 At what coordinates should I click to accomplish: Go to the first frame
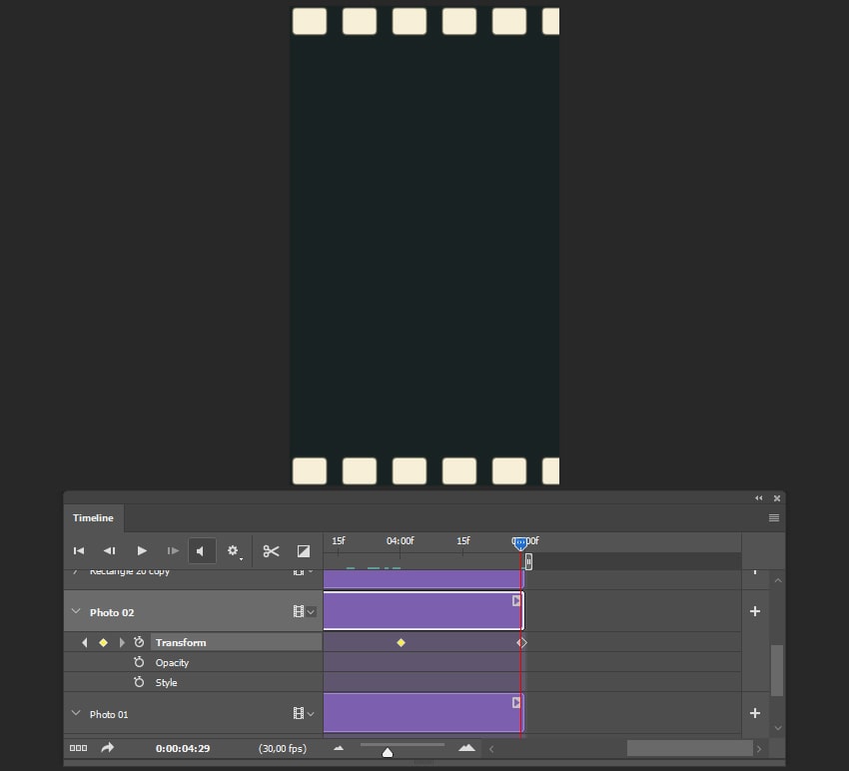[x=79, y=551]
